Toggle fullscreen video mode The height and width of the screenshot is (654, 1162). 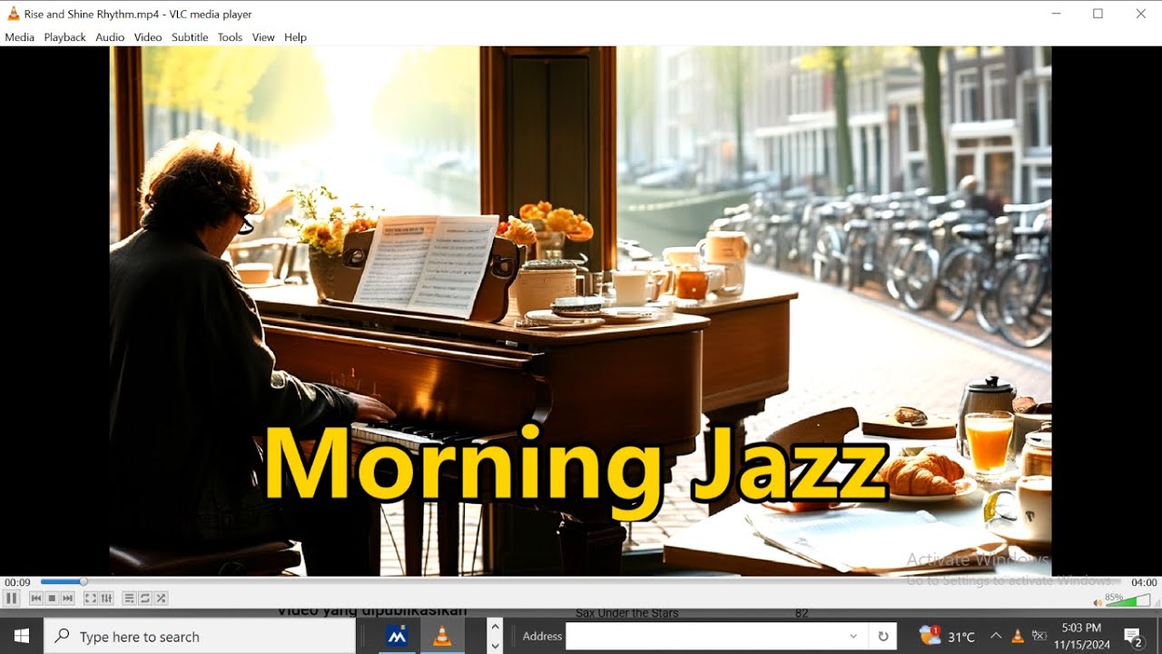click(91, 598)
